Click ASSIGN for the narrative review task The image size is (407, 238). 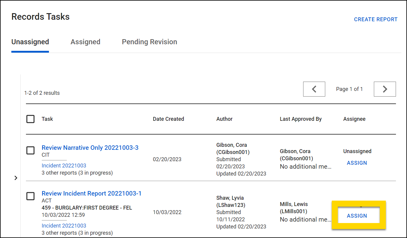pyautogui.click(x=357, y=163)
